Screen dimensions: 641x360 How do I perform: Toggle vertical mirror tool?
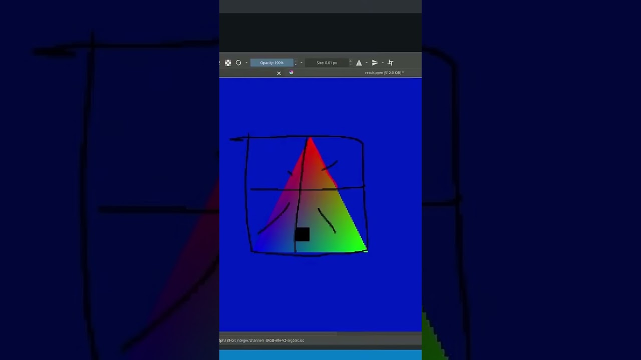coord(375,62)
